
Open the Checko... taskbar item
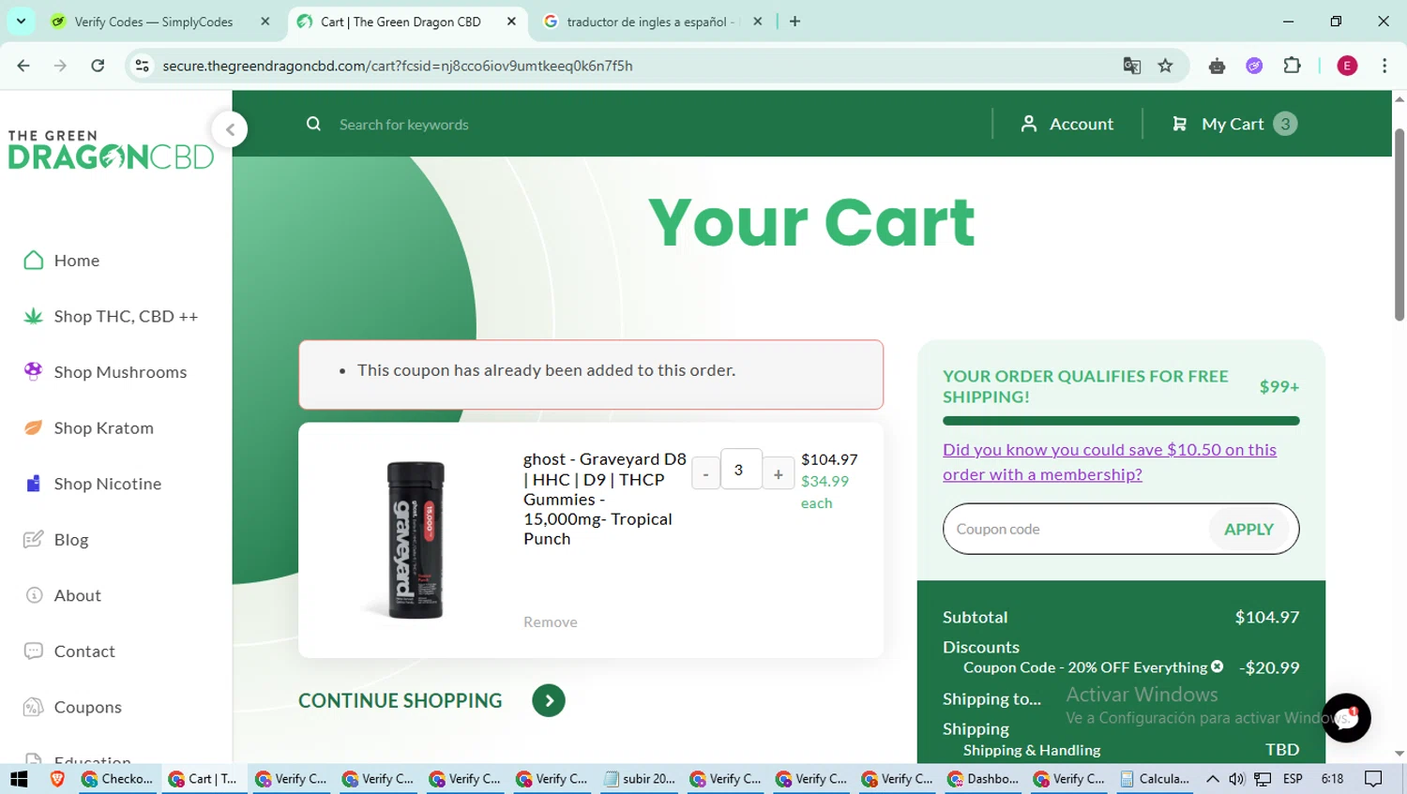118,779
